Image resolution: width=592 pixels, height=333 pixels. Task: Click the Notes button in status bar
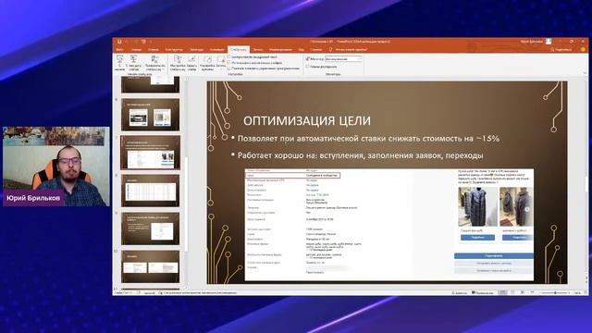[459, 292]
